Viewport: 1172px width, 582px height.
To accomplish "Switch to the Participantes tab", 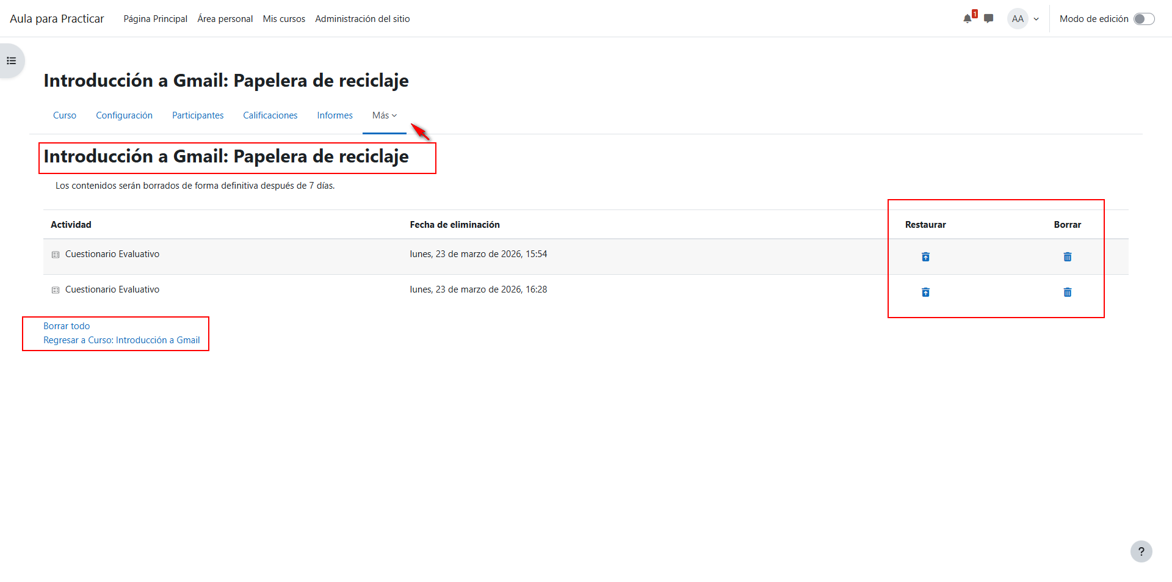I will pyautogui.click(x=198, y=115).
